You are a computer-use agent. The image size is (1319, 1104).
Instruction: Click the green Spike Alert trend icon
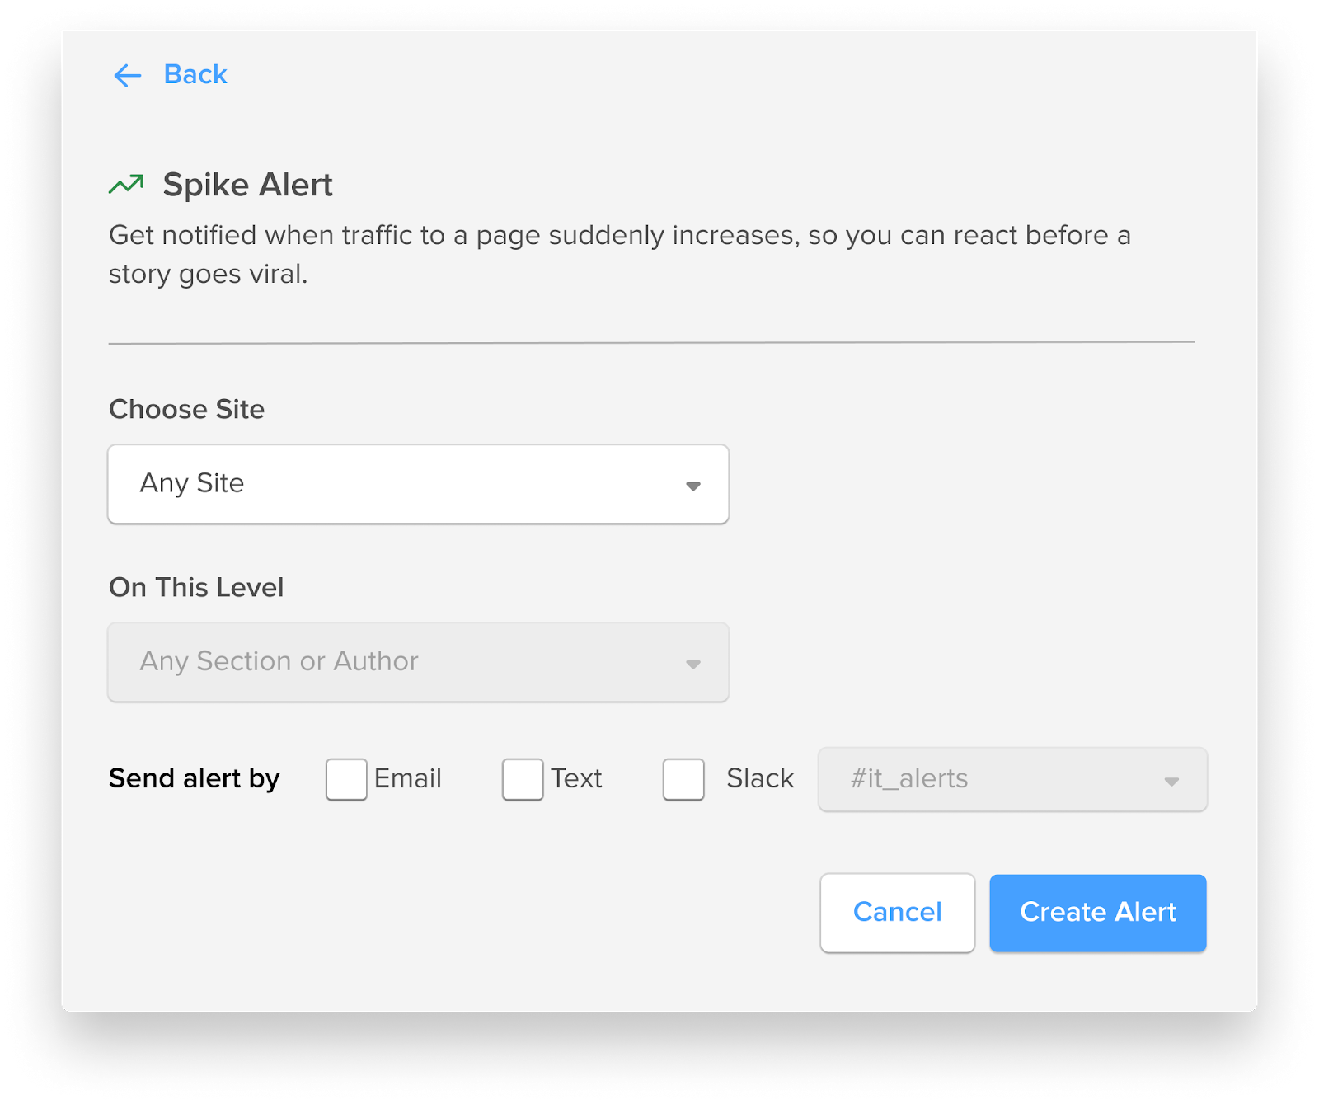pos(125,183)
